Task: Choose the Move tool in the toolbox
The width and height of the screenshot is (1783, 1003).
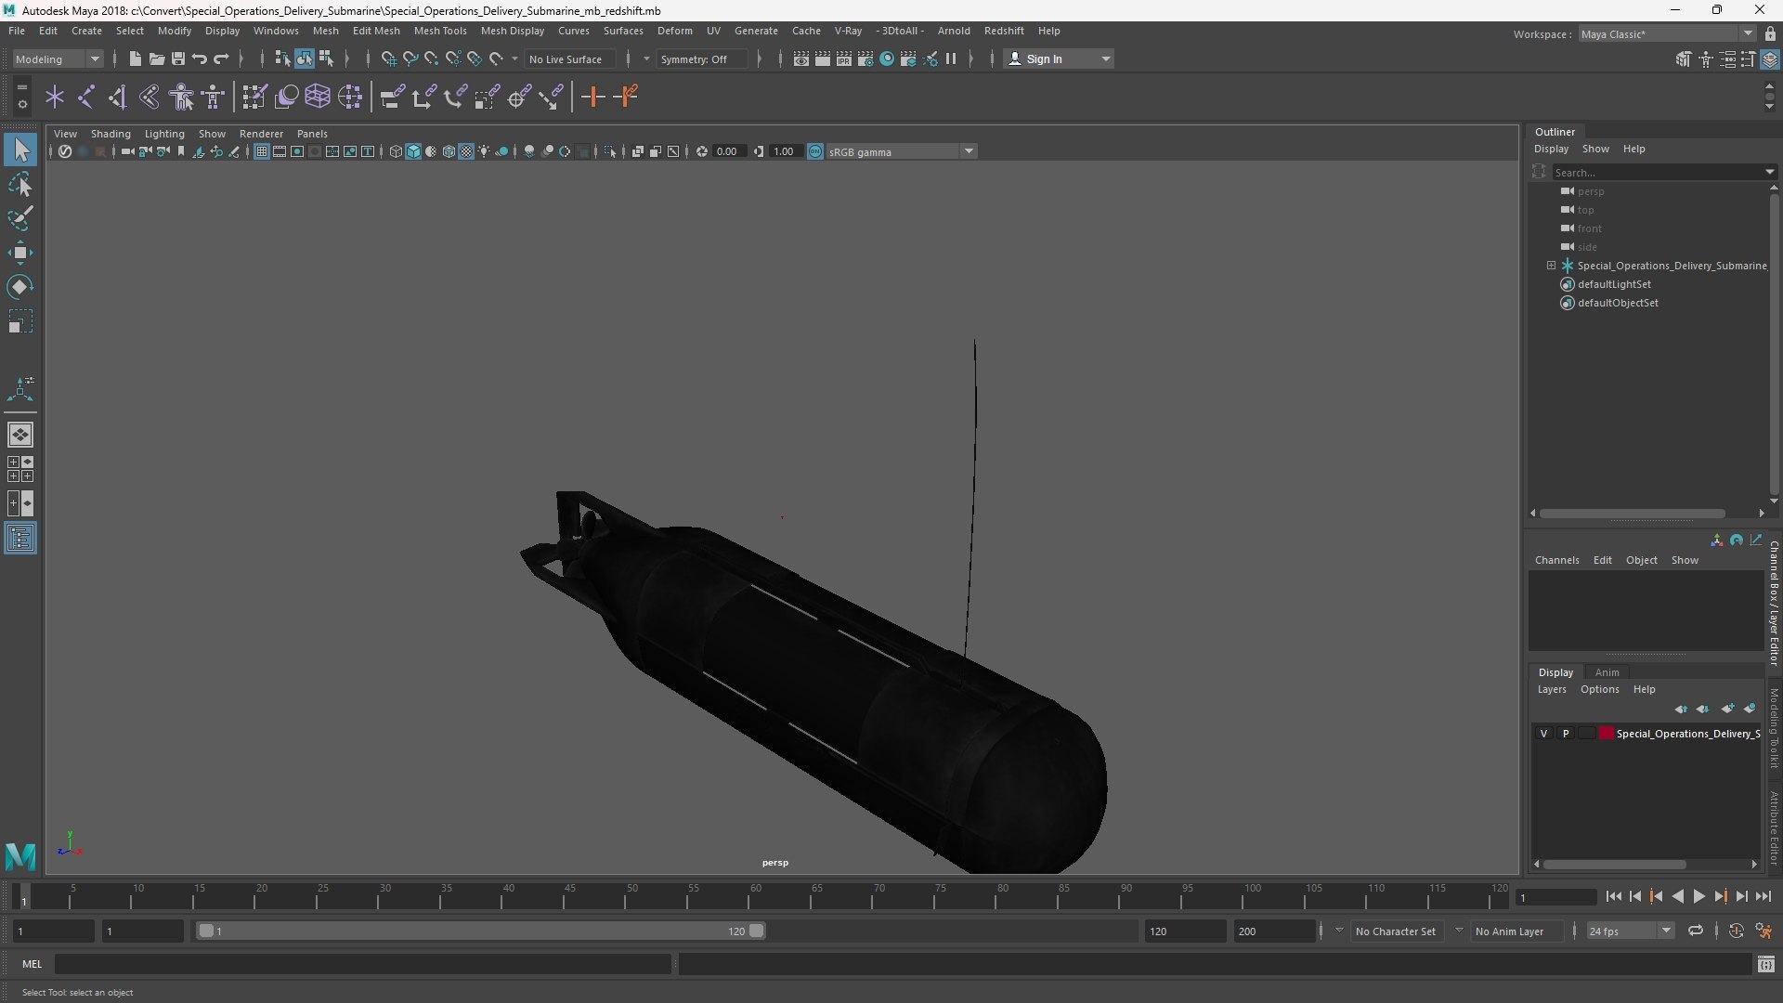Action: tap(20, 253)
